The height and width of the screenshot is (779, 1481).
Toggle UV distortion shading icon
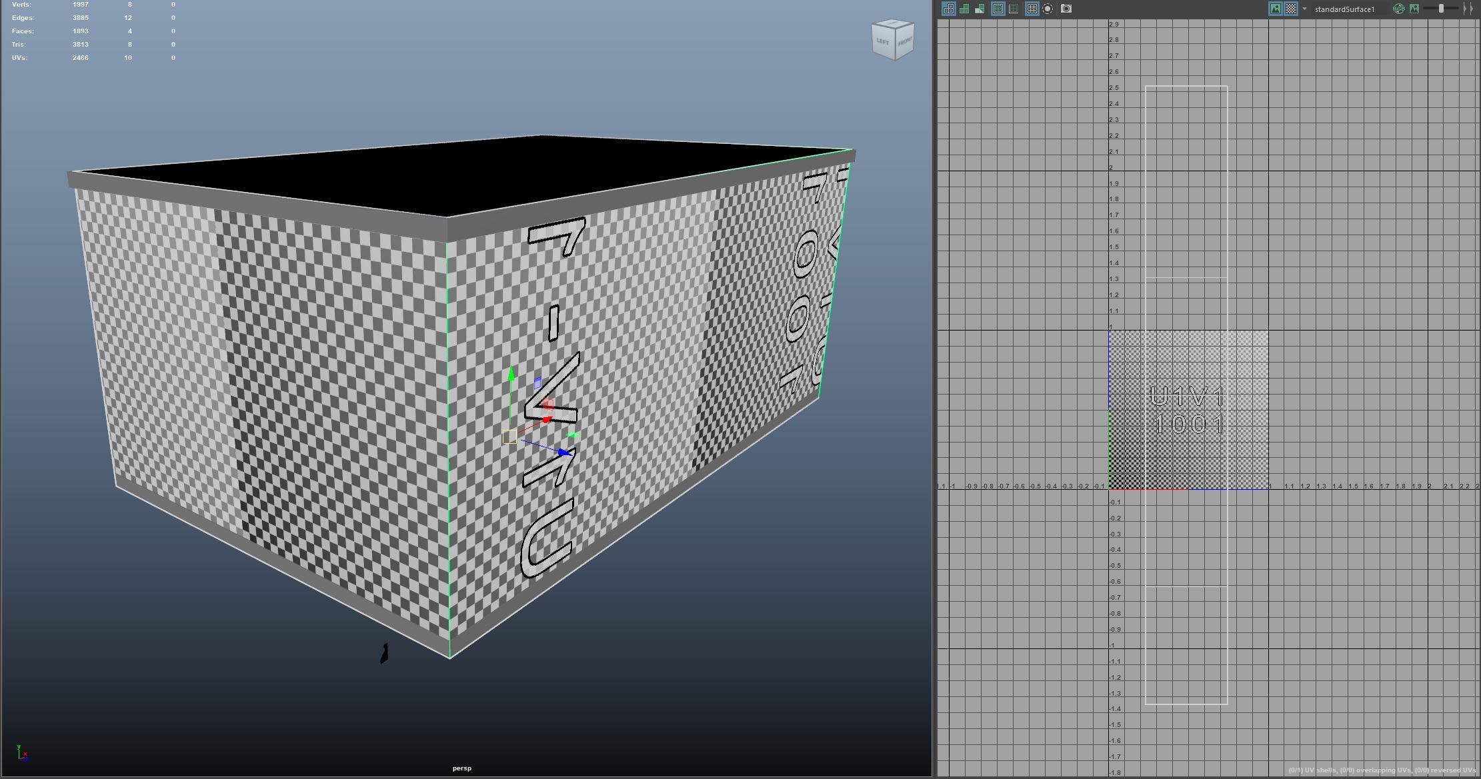click(x=980, y=9)
